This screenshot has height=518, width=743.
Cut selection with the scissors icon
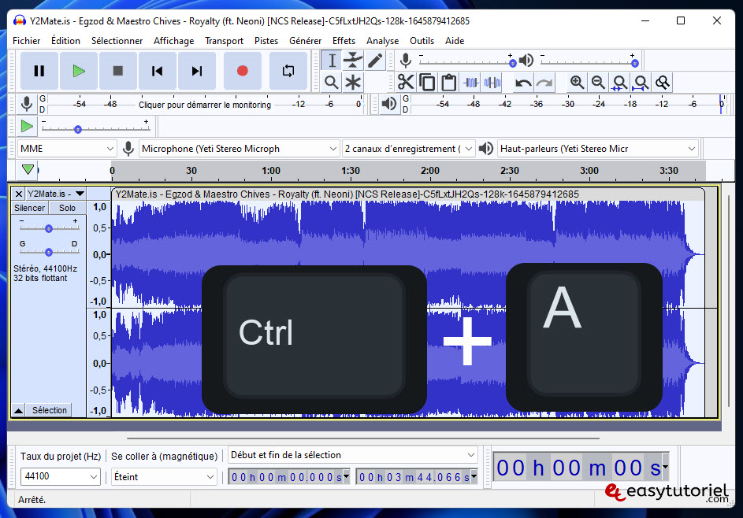406,83
